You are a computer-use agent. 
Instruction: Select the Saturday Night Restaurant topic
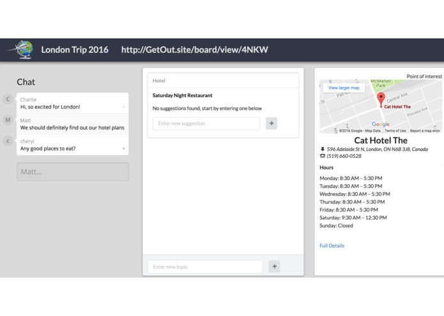click(182, 95)
